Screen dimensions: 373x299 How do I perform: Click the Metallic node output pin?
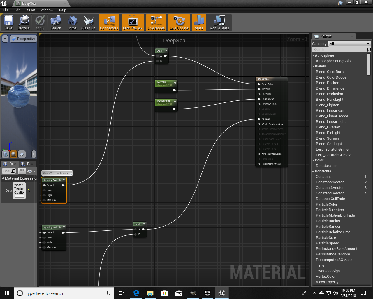click(x=174, y=90)
